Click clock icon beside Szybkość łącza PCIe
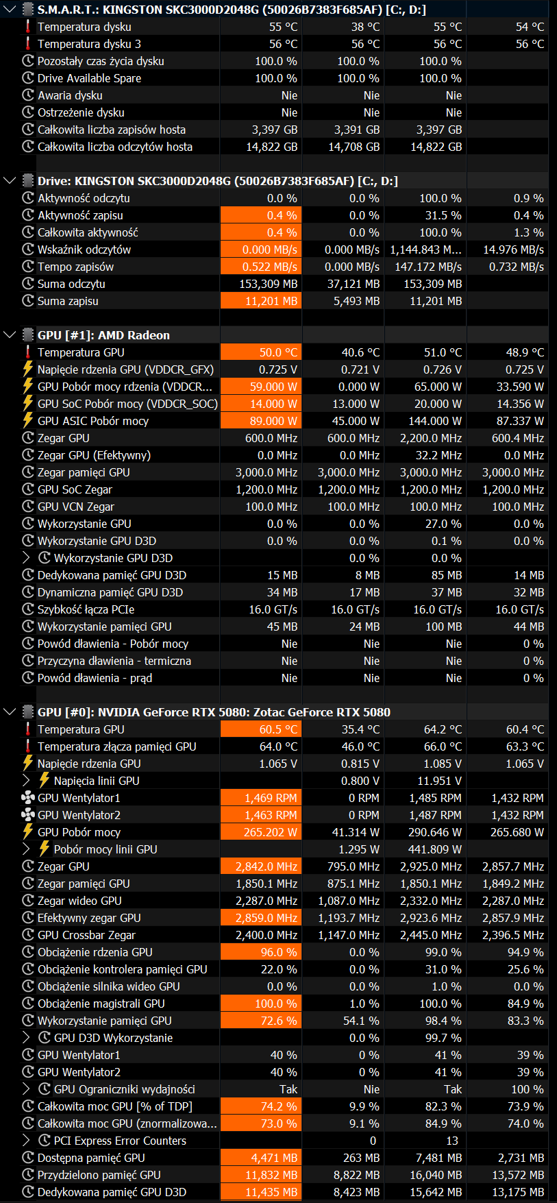Screen dimensions: 557x1203 coord(28,609)
